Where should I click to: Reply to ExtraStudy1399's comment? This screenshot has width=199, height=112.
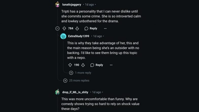97,65
